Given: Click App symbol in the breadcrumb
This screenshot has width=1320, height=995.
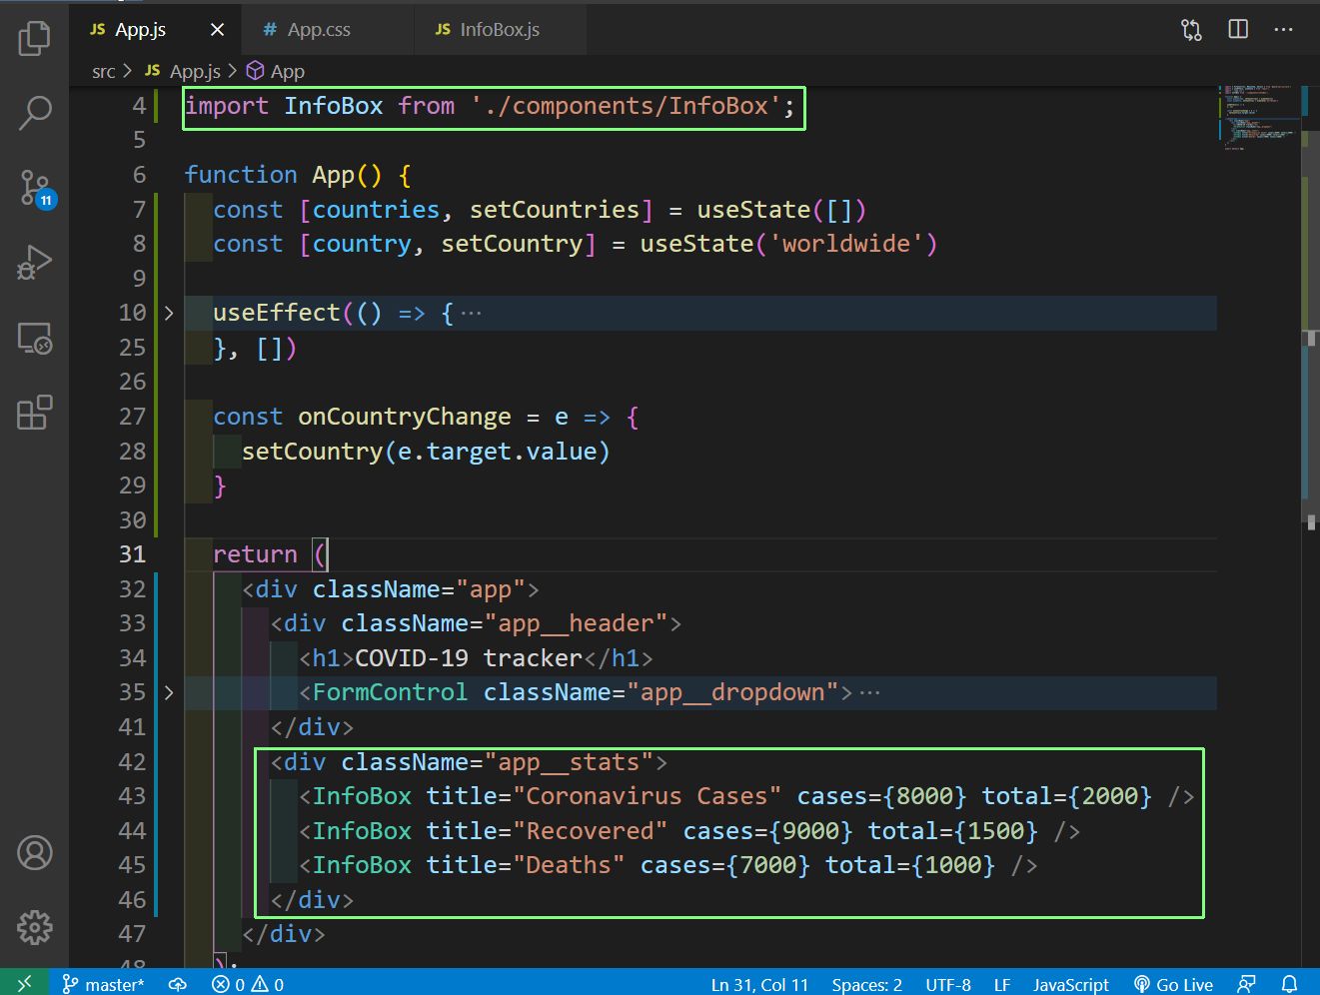Looking at the screenshot, I should pos(276,72).
